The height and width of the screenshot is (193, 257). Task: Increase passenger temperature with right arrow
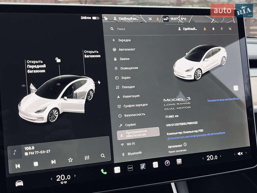coord(220,156)
